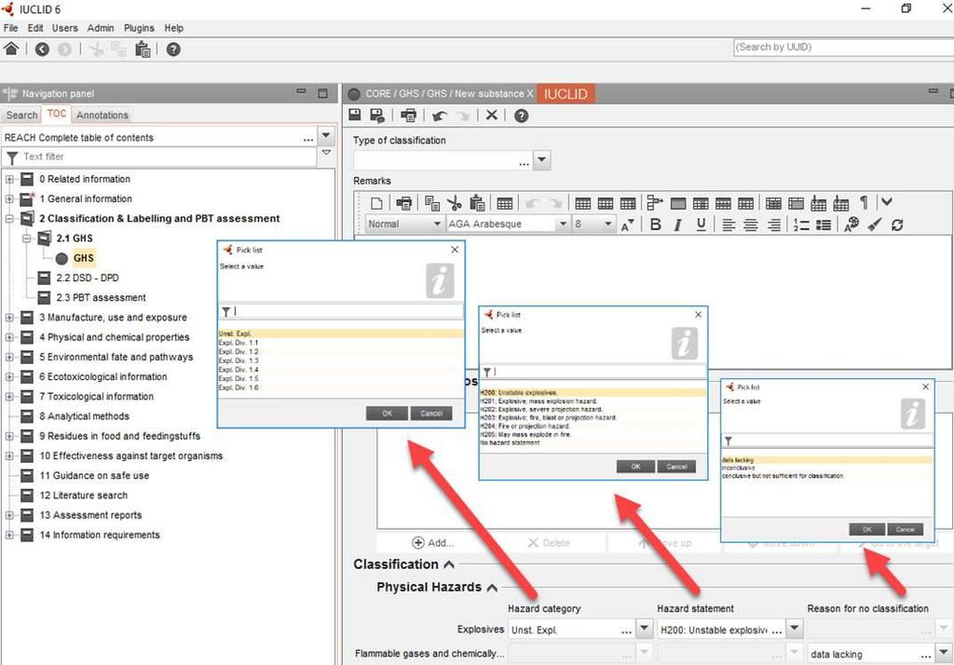Collapse the Physical Hazards section
Screen dimensions: 954x665
(492, 587)
